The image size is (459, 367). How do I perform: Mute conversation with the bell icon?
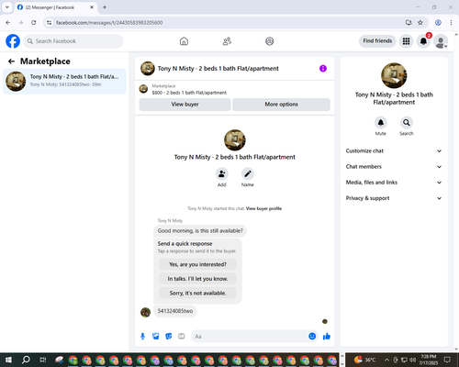pyautogui.click(x=381, y=123)
